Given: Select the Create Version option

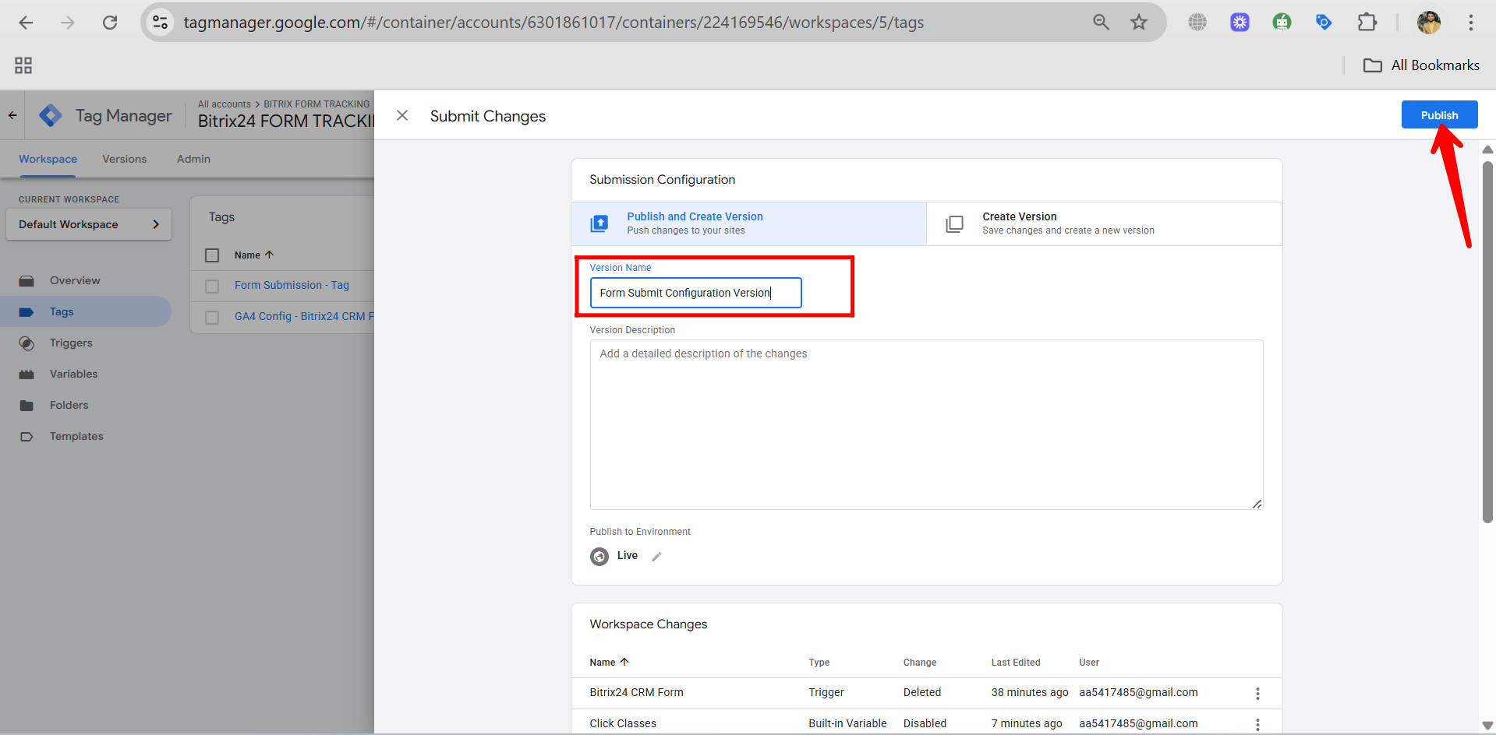Looking at the screenshot, I should click(x=1104, y=223).
